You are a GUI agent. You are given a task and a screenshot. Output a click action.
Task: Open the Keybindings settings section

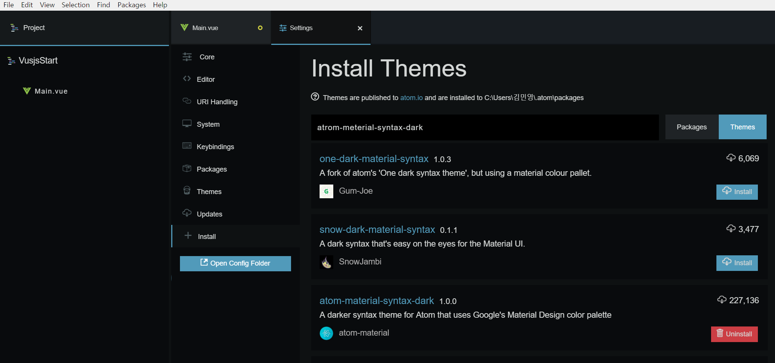point(236,146)
